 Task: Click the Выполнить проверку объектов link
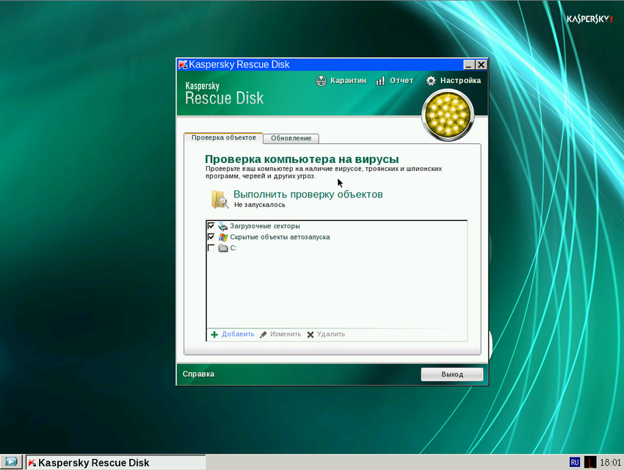(308, 195)
